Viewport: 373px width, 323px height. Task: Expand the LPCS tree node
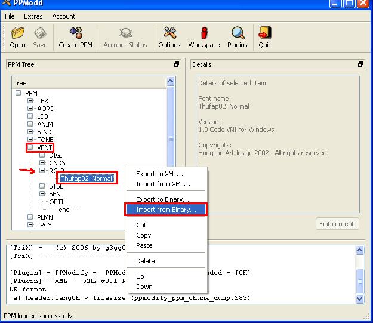(x=30, y=224)
